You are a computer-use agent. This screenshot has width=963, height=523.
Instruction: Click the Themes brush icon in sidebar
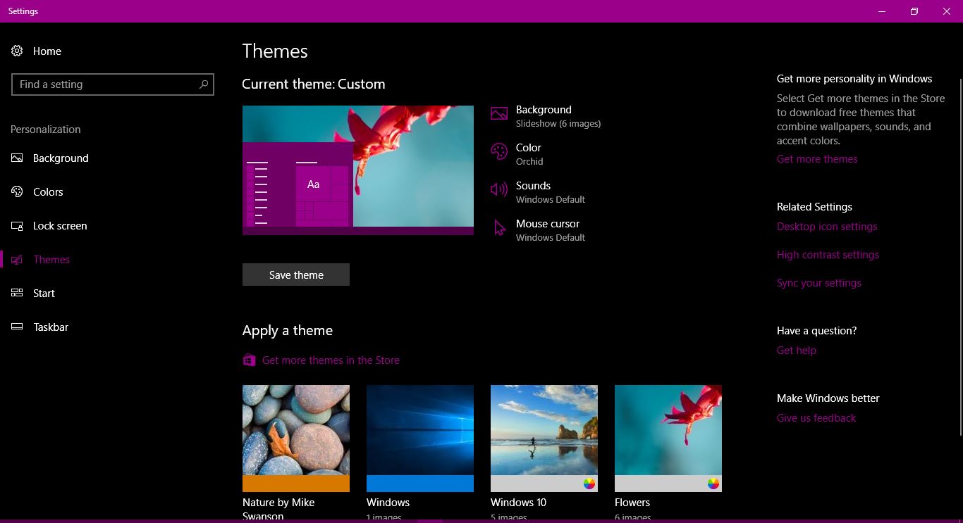[x=17, y=259]
